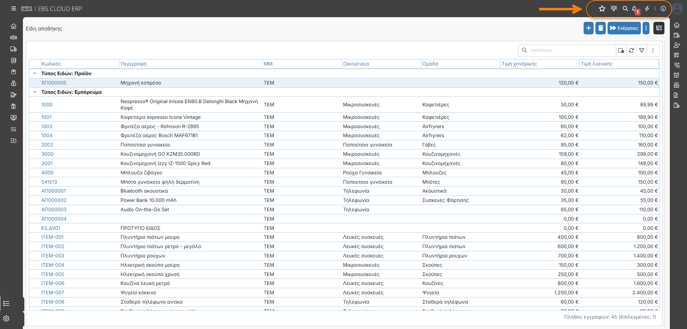Click the selection-add icon beside search
The width and height of the screenshot is (687, 329).
(x=621, y=50)
